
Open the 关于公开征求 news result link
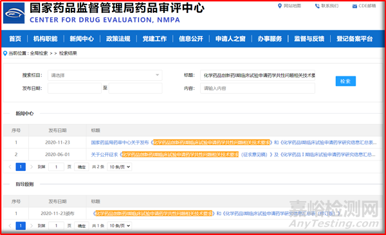(x=233, y=154)
